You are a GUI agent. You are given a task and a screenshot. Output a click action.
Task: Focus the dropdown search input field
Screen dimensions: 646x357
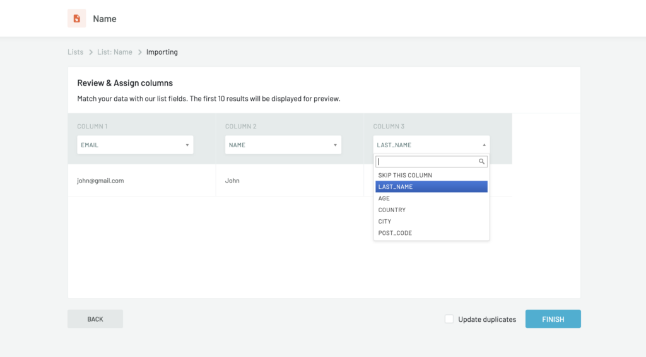[x=427, y=162]
